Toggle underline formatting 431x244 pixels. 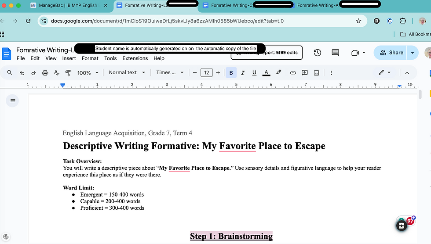pyautogui.click(x=254, y=73)
